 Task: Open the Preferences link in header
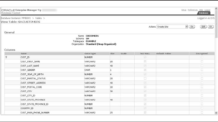193,10
